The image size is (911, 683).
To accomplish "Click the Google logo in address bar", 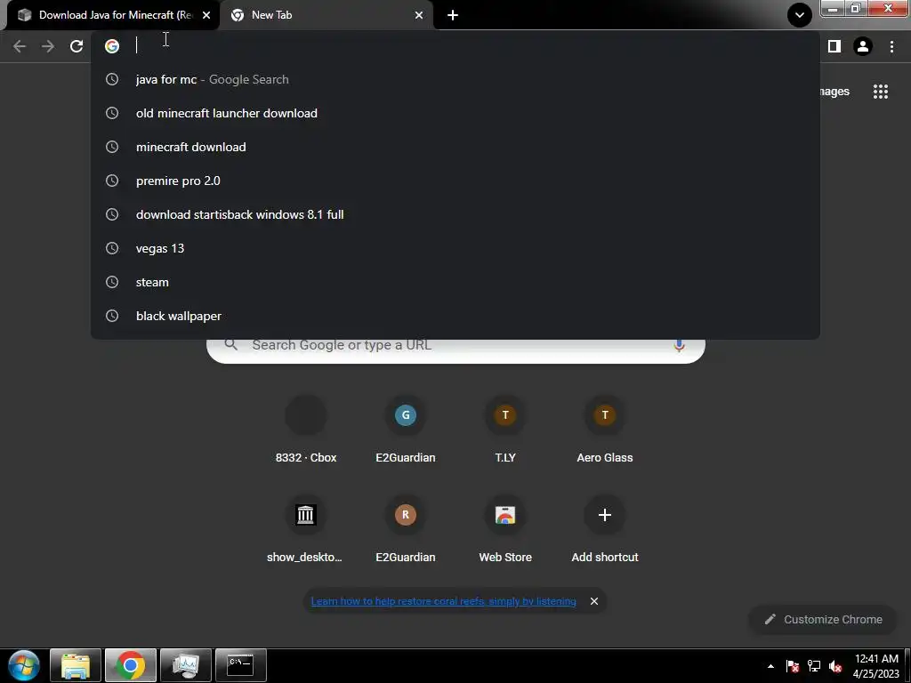I will coord(112,46).
